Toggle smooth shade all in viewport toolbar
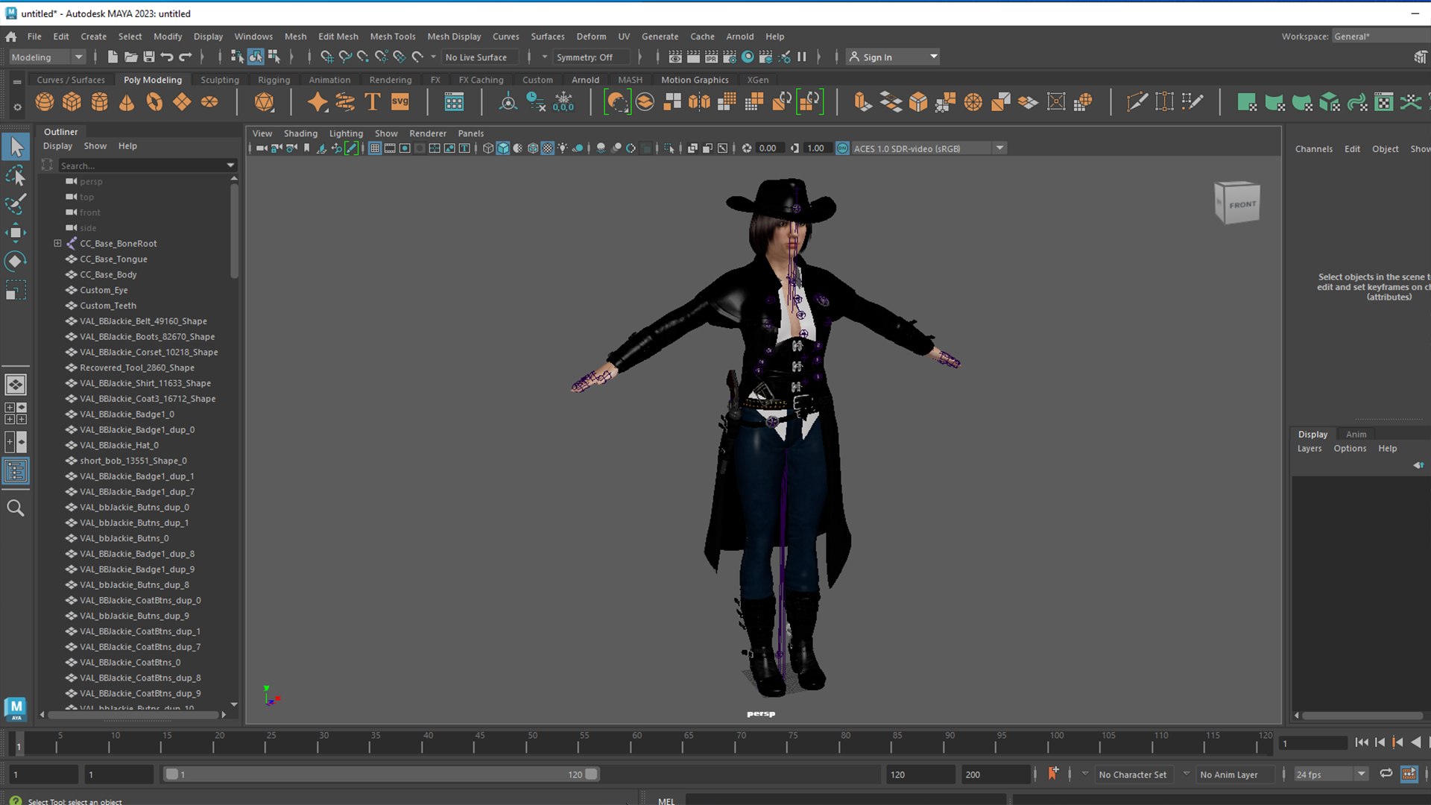The image size is (1431, 805). [503, 148]
